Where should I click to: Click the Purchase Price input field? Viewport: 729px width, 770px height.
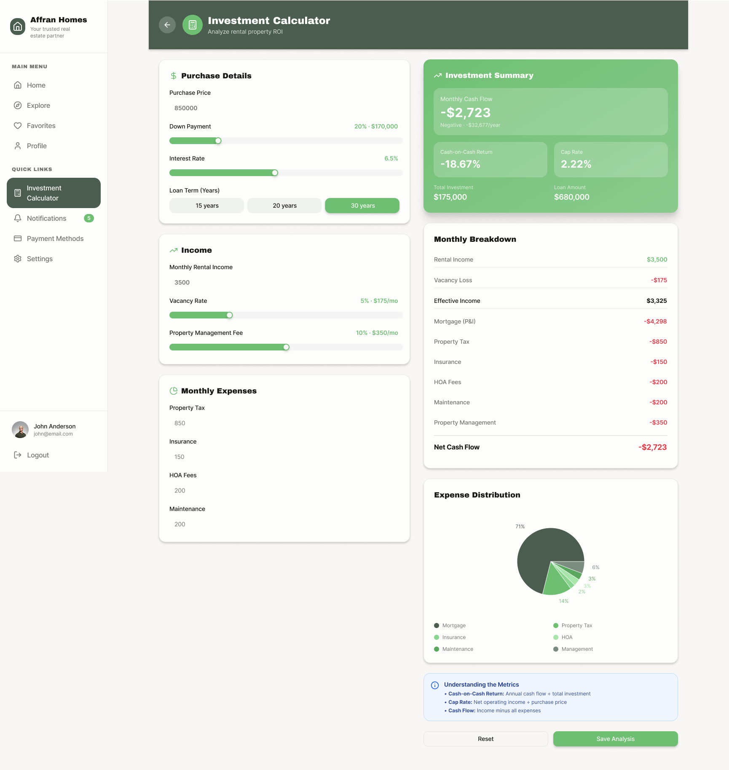[284, 108]
